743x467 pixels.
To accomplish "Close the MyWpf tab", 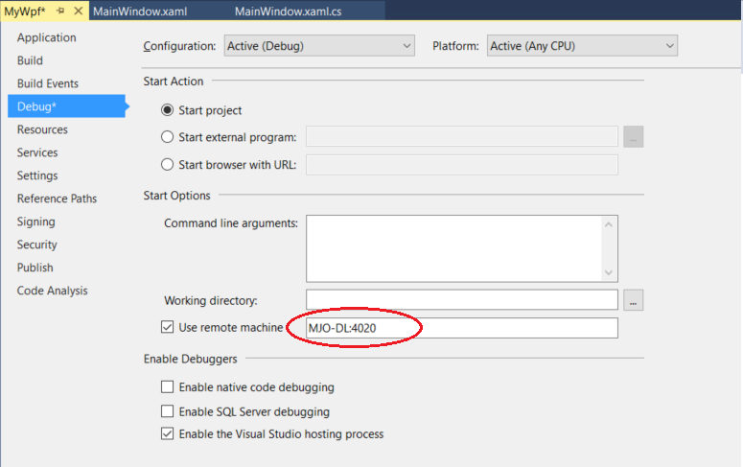I will point(77,10).
